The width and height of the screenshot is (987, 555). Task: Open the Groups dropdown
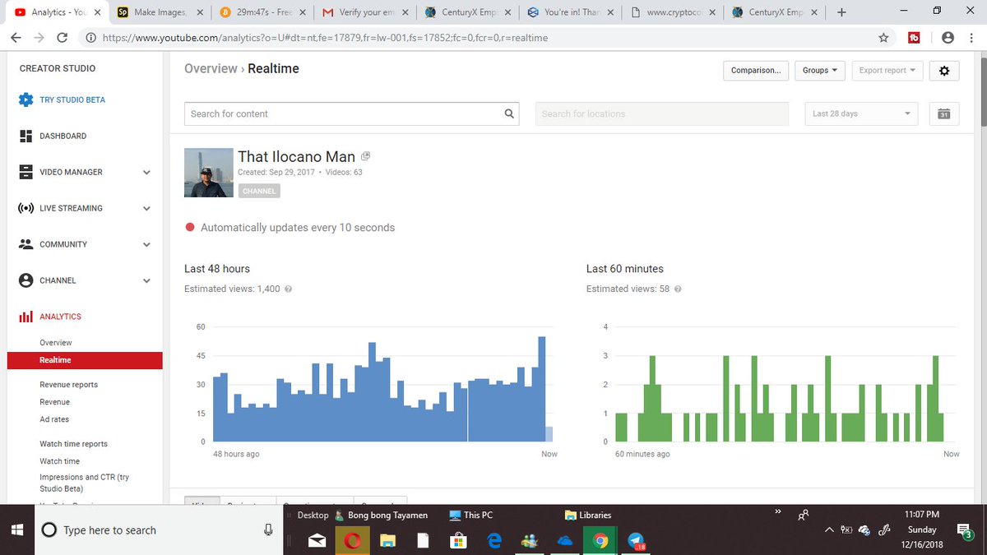pos(819,71)
